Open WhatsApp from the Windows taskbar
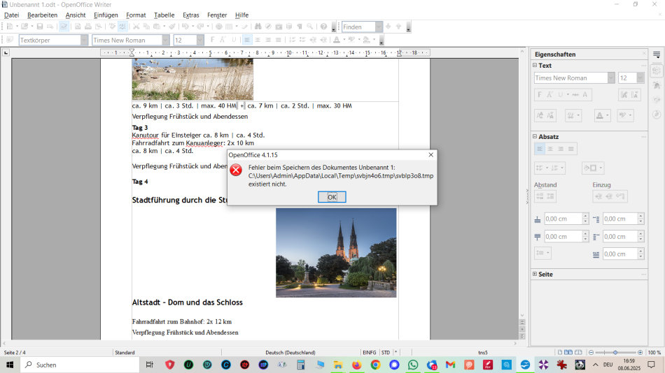Image resolution: width=665 pixels, height=373 pixels. pyautogui.click(x=413, y=365)
